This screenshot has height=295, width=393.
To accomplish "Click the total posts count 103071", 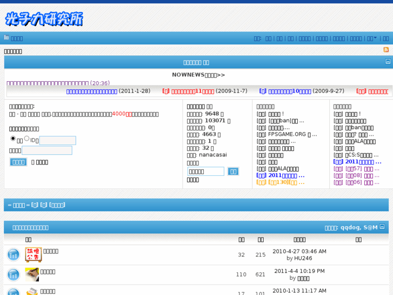I will (x=215, y=121).
